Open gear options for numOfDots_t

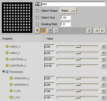click(x=103, y=66)
